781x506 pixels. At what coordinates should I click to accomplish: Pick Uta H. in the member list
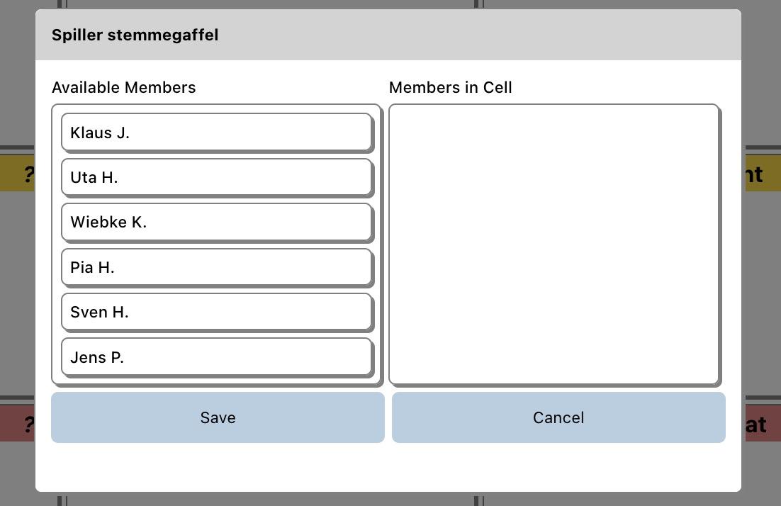216,177
